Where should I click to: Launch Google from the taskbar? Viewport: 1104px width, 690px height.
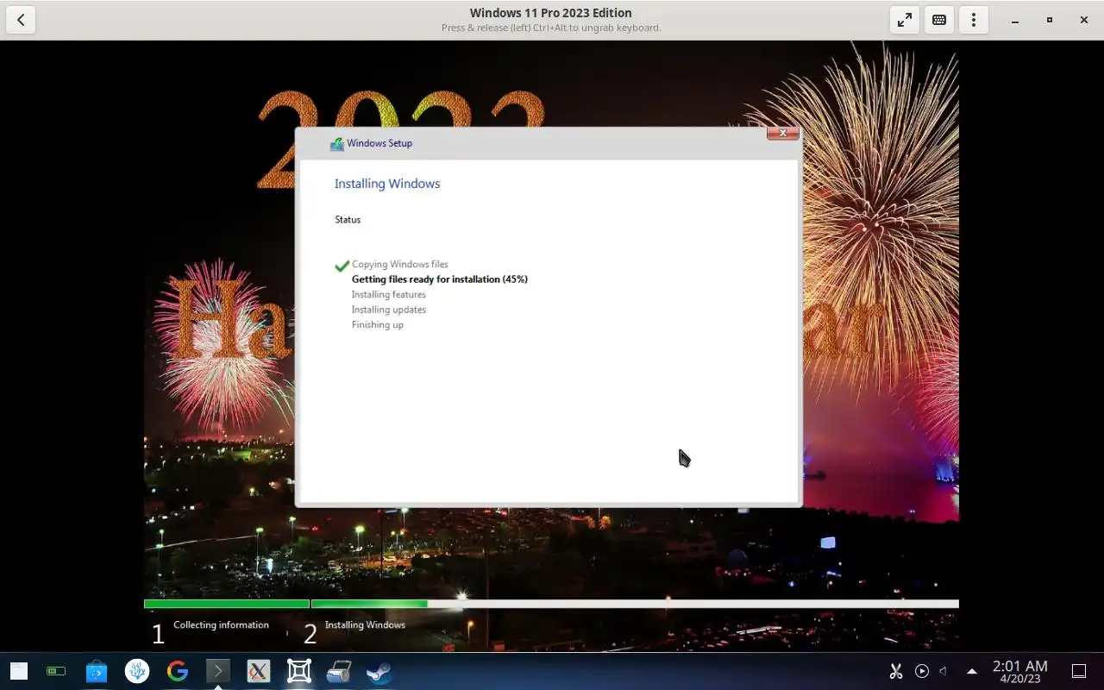pos(178,671)
